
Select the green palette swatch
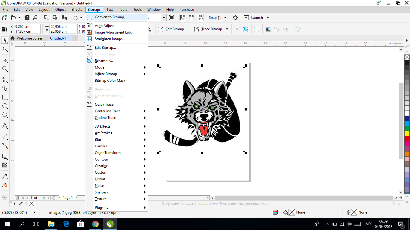coord(407,128)
